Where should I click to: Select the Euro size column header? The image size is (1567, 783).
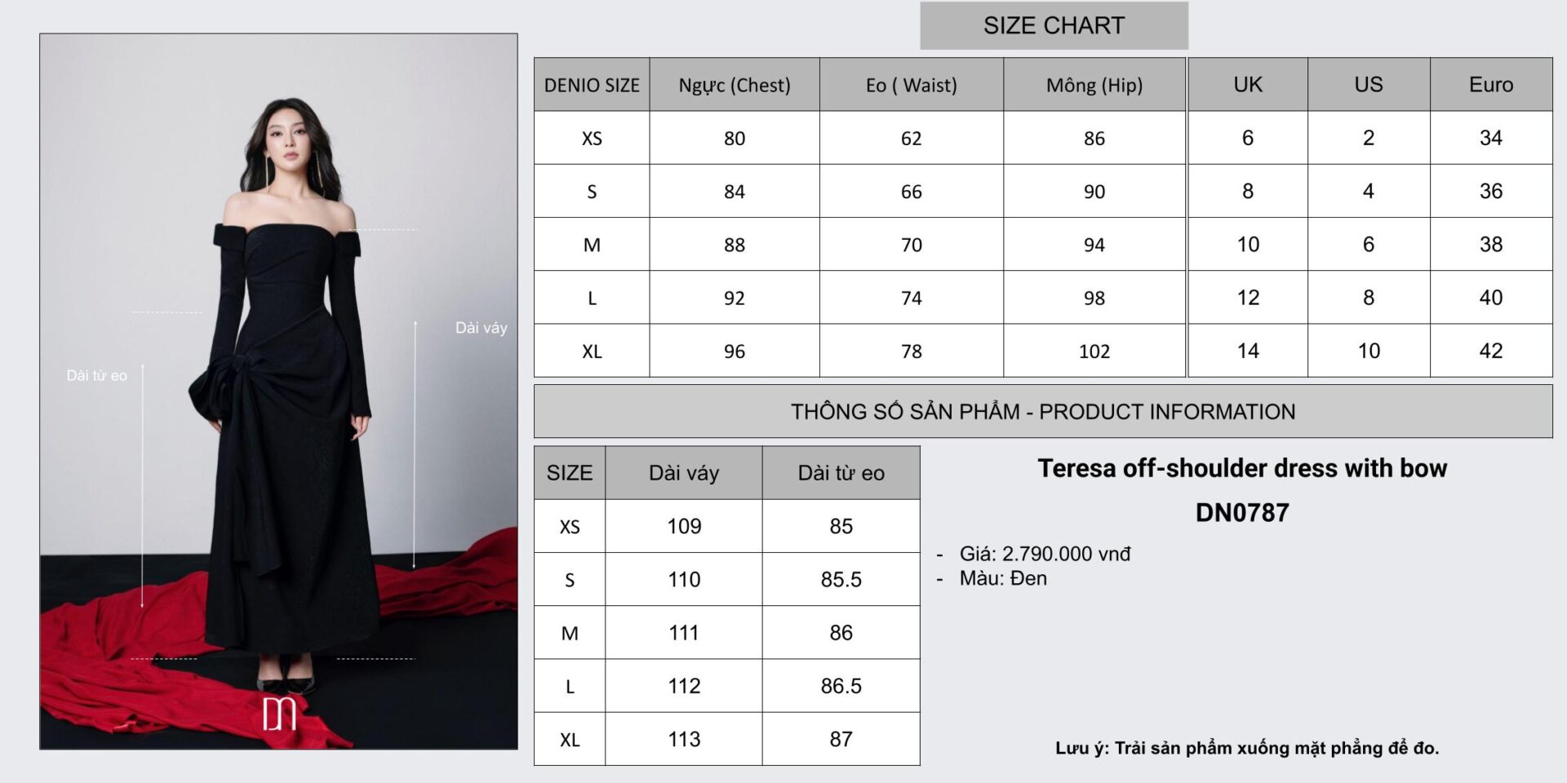coord(1490,85)
